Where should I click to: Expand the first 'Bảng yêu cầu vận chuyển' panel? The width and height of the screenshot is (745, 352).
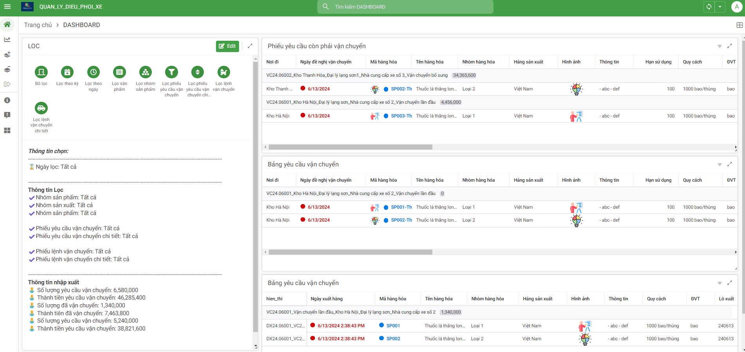pyautogui.click(x=729, y=164)
